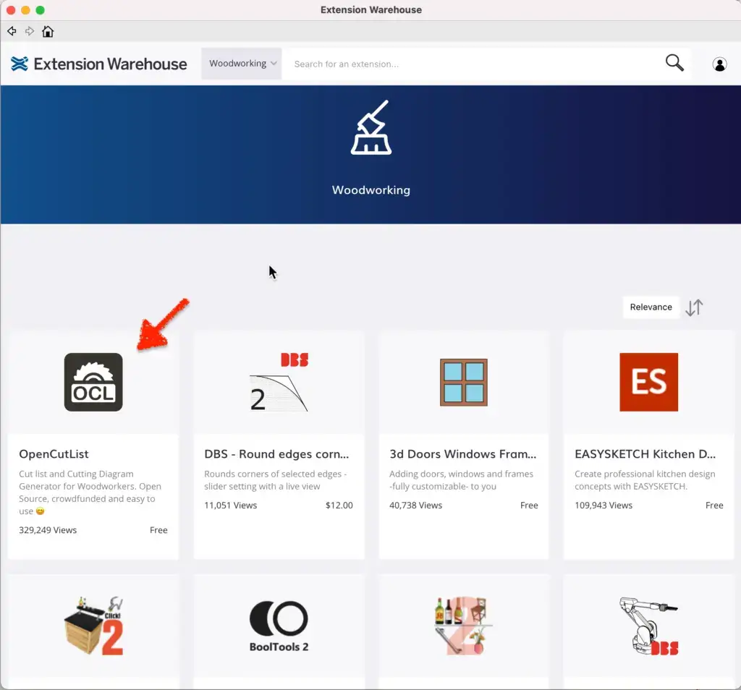
Task: Focus the extension search field
Action: 473,64
